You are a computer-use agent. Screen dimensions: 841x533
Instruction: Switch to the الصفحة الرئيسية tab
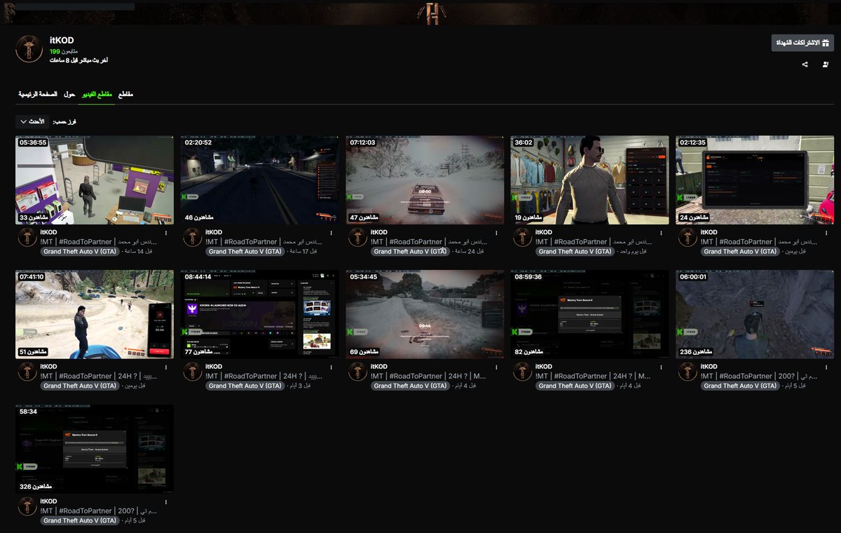pyautogui.click(x=38, y=94)
